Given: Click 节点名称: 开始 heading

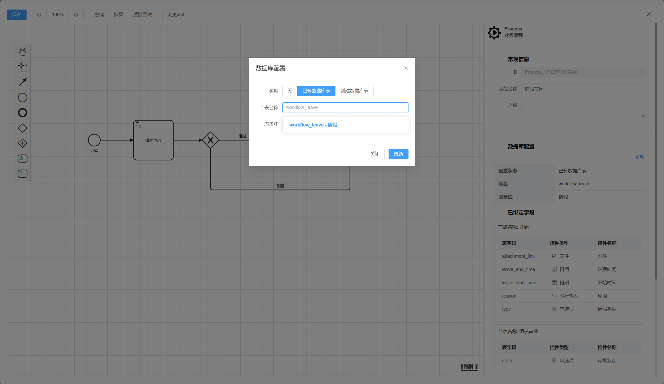Looking at the screenshot, I should click(513, 227).
